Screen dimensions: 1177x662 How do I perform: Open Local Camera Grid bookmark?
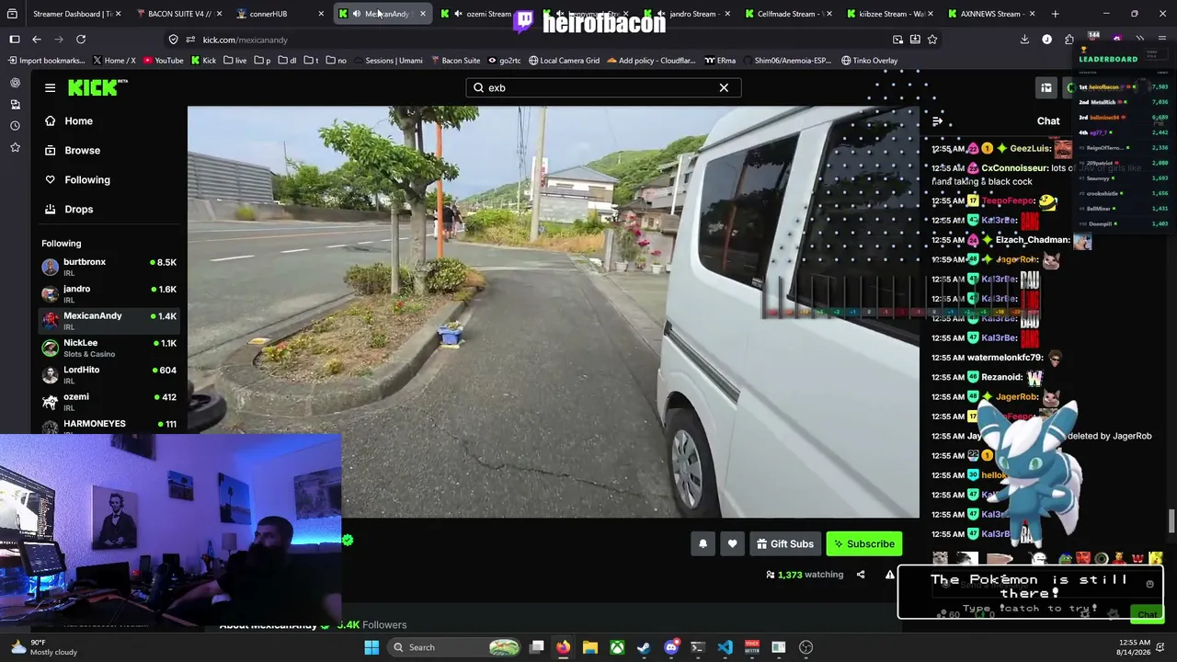point(564,61)
